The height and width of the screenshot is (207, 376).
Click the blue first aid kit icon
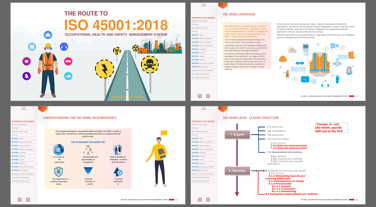(305, 79)
